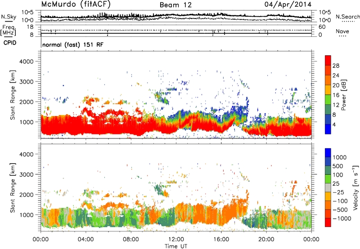Select "Slant Range [km]" label of the velocity panel
360x249 pixels.
tap(13, 188)
